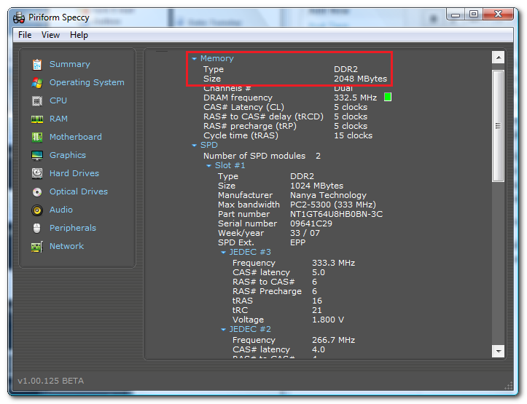Open the Motherboard section
Image resolution: width=527 pixels, height=404 pixels.
[75, 137]
